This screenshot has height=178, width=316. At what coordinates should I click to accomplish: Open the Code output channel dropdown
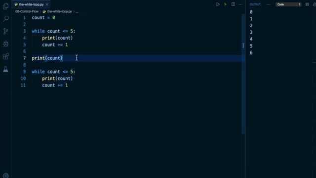(288, 4)
